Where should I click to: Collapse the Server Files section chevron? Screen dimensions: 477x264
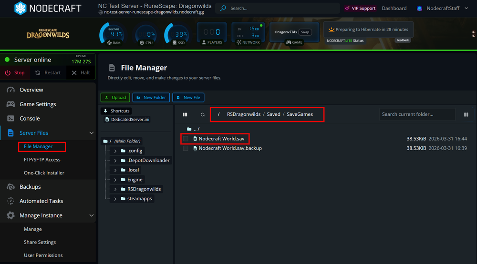[x=91, y=133]
